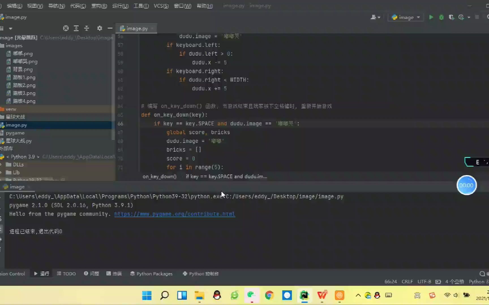The width and height of the screenshot is (489, 305).
Task: Hide the Project tool window with minus icon
Action: coord(110,28)
